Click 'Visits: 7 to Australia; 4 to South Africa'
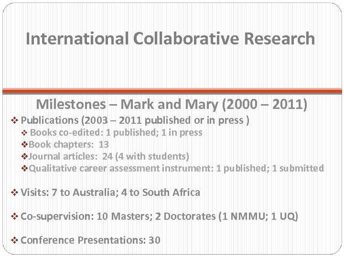The image size is (344, 258). click(110, 193)
